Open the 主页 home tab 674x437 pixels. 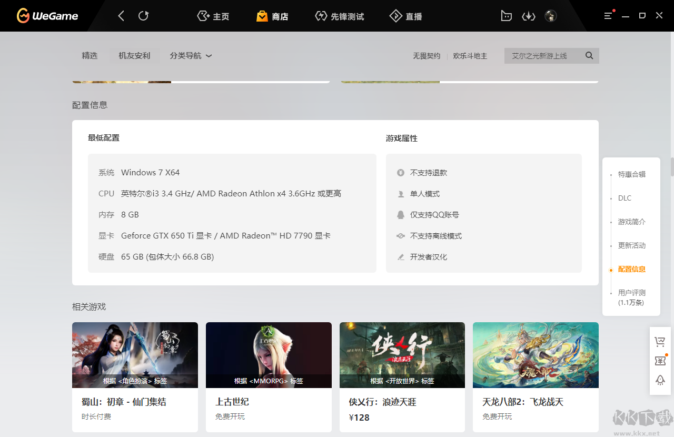pos(213,16)
